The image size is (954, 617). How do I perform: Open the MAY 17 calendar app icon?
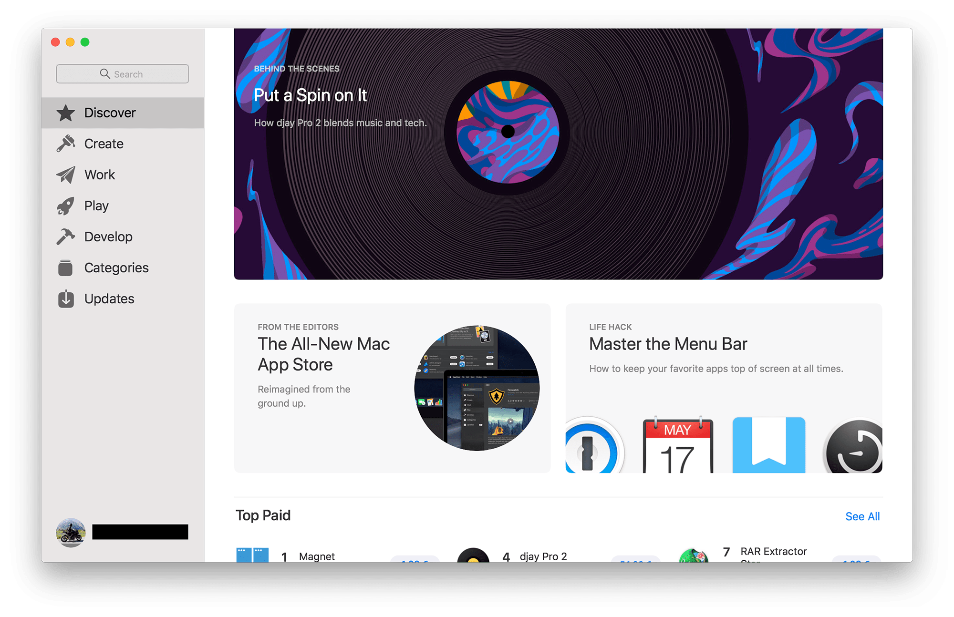click(678, 446)
